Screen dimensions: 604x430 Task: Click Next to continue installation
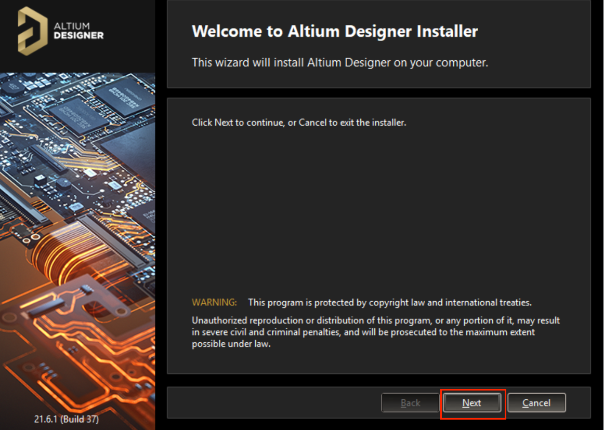[x=472, y=402]
